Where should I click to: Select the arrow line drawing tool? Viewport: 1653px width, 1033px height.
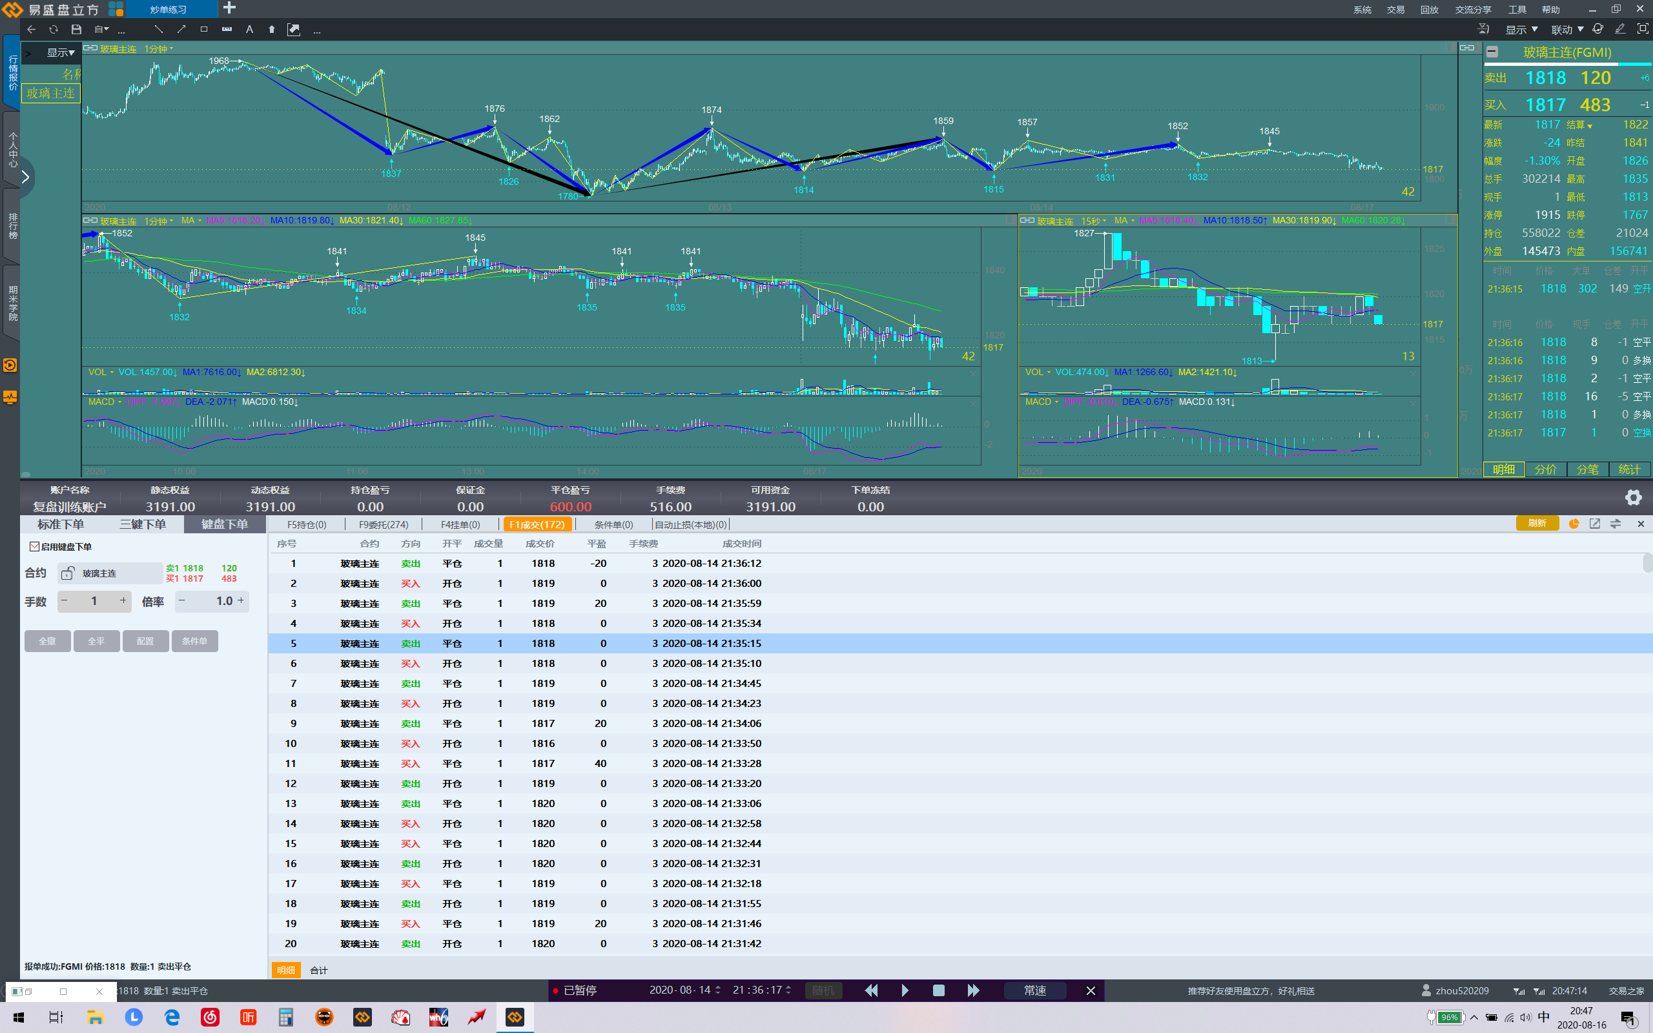tap(181, 30)
